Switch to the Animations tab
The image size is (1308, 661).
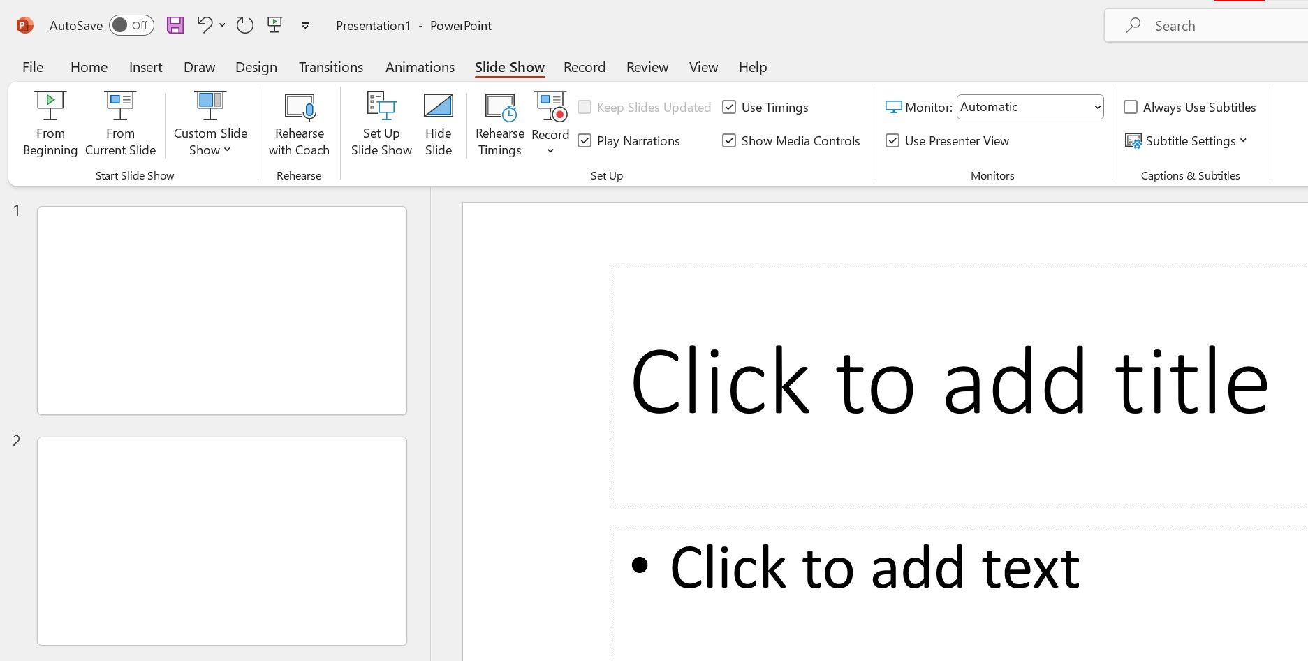[x=420, y=67]
